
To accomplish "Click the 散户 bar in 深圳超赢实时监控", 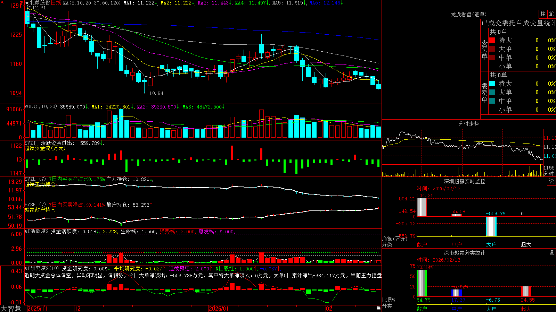I will coord(422,207).
